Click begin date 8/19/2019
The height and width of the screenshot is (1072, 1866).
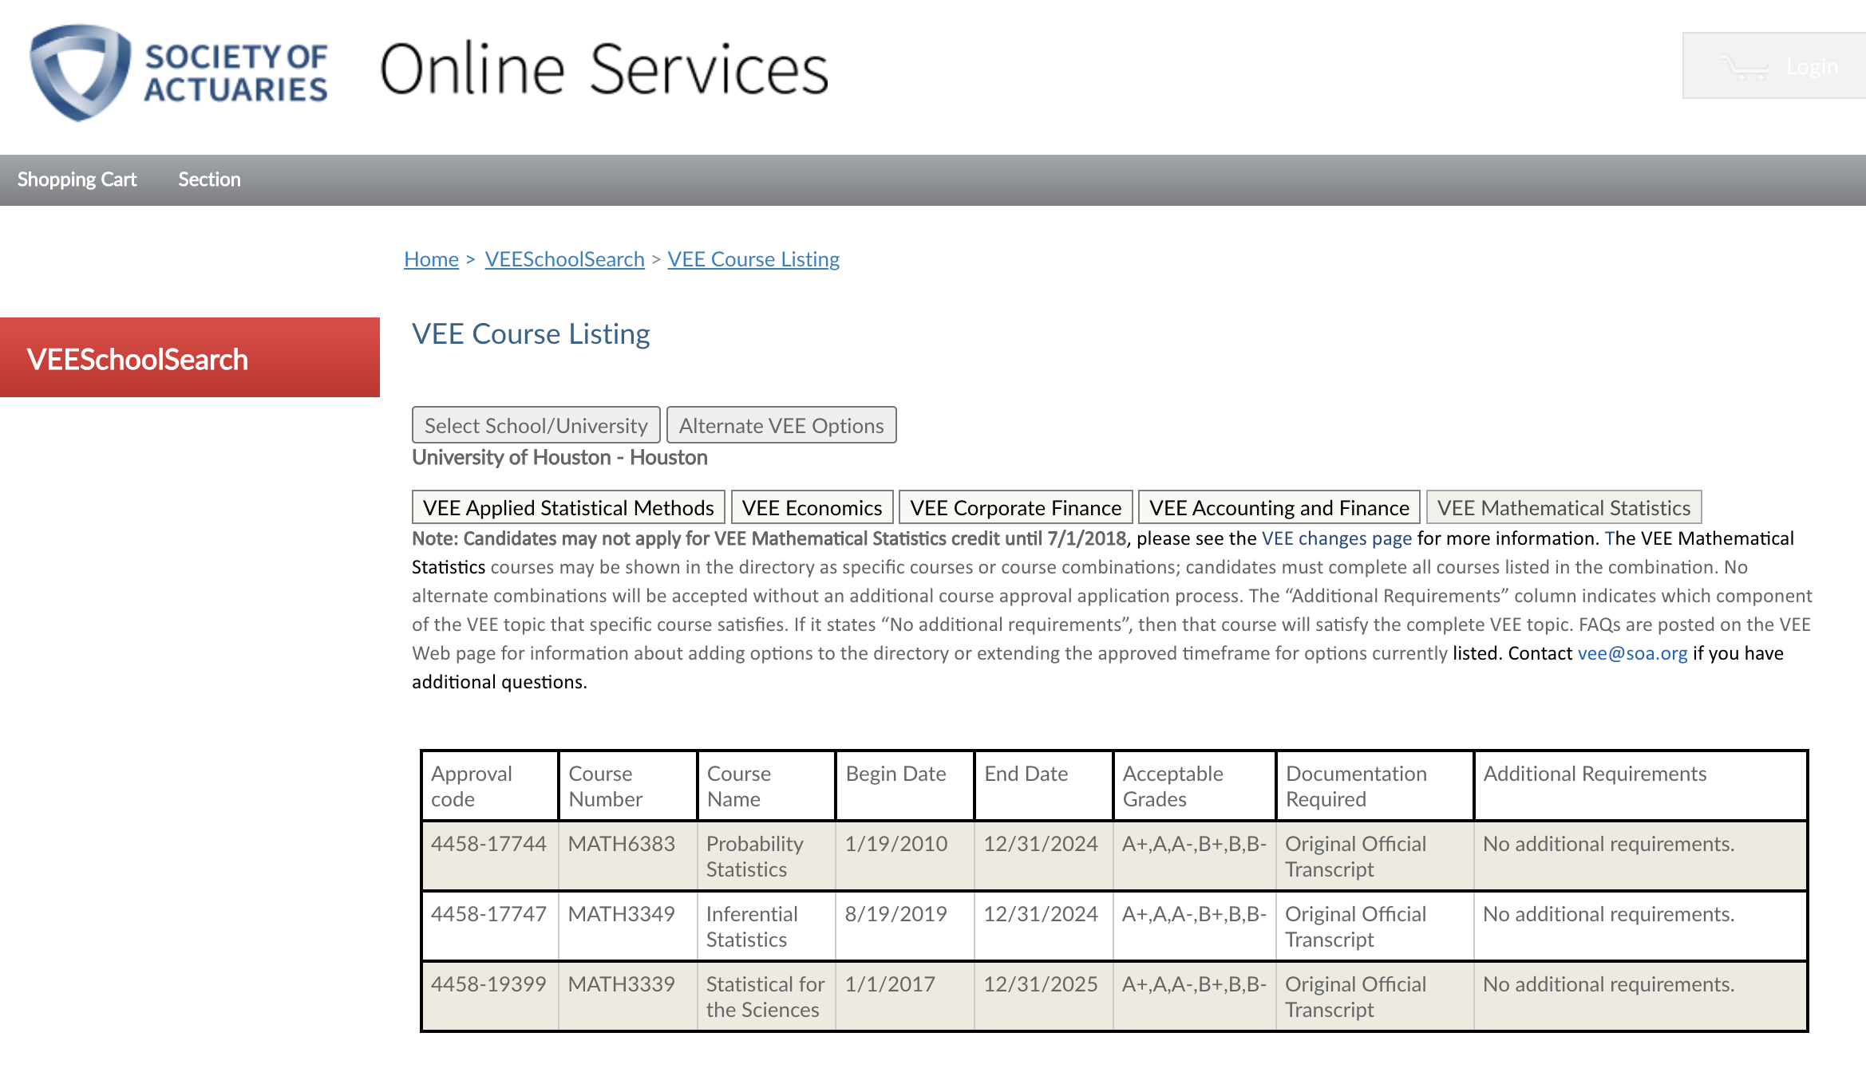[x=896, y=914]
